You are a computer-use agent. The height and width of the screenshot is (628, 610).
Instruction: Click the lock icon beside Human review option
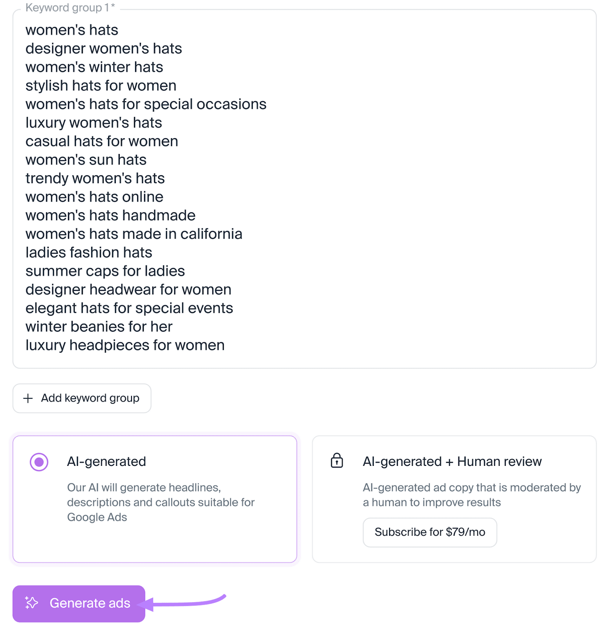click(x=337, y=461)
